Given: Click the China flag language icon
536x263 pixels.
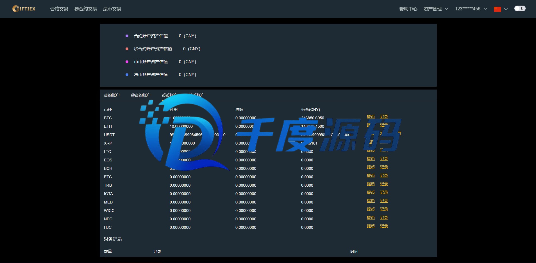Looking at the screenshot, I should point(498,9).
